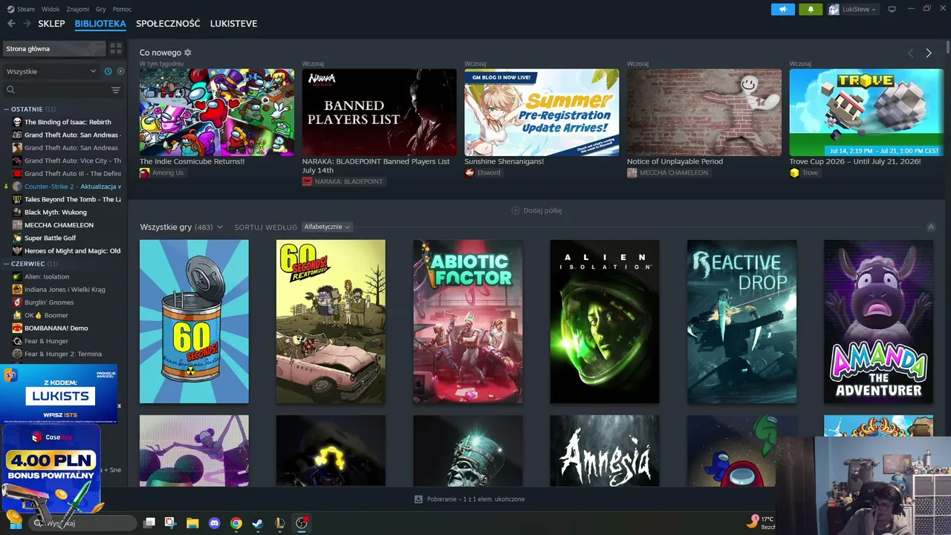Toggle collections grid view next to Strona główna
Screen dimensions: 951x535
[116, 48]
